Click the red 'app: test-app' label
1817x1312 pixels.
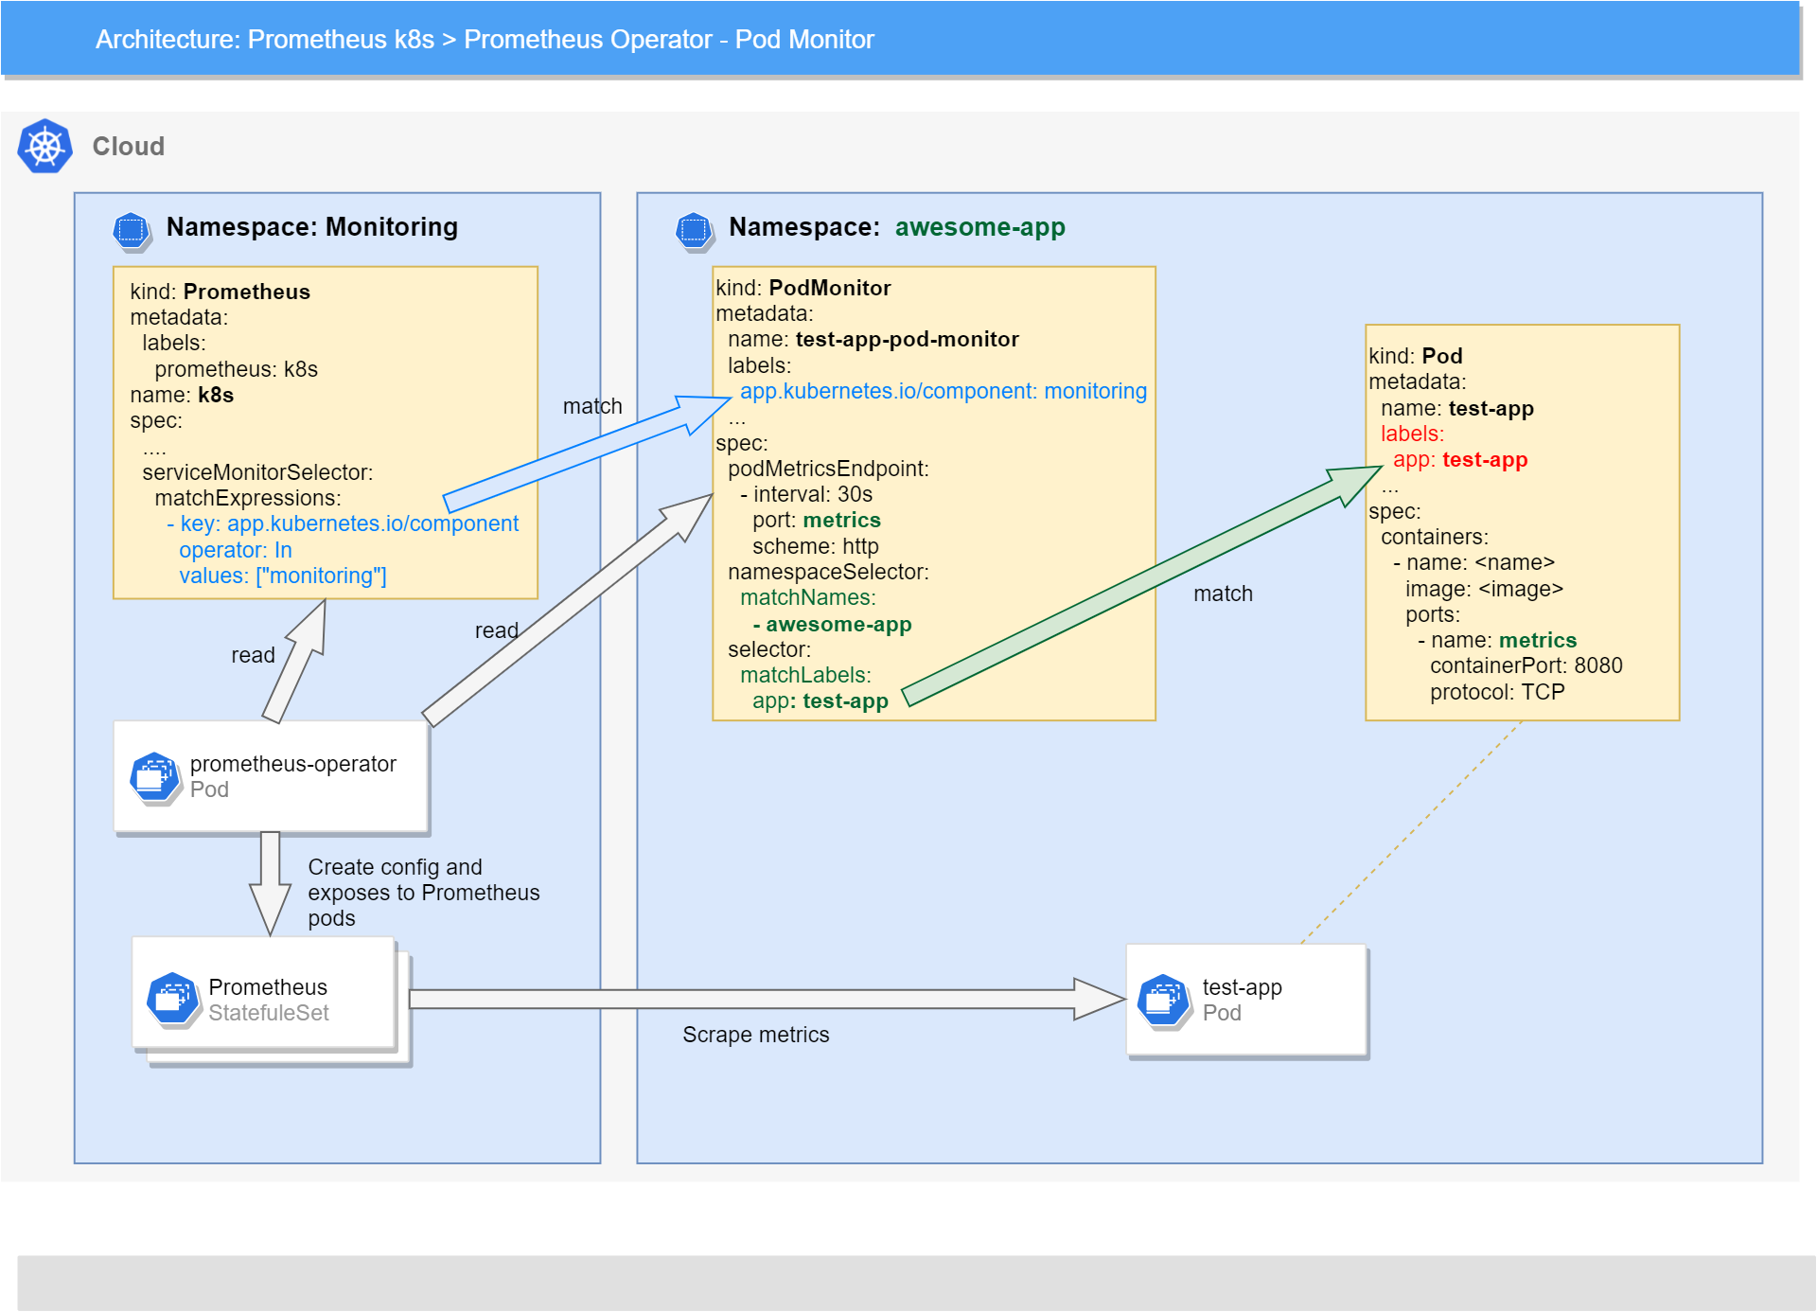(x=1460, y=460)
